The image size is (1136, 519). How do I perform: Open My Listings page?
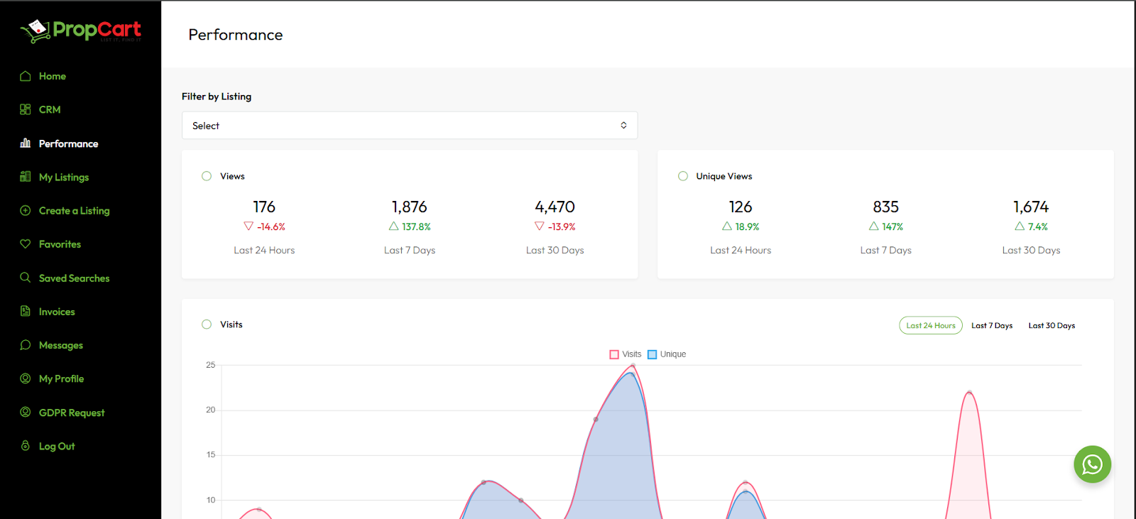coord(64,177)
